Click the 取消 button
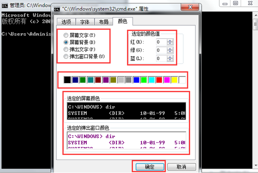Image resolution: width=258 pixels, height=173 pixels. coord(182,167)
